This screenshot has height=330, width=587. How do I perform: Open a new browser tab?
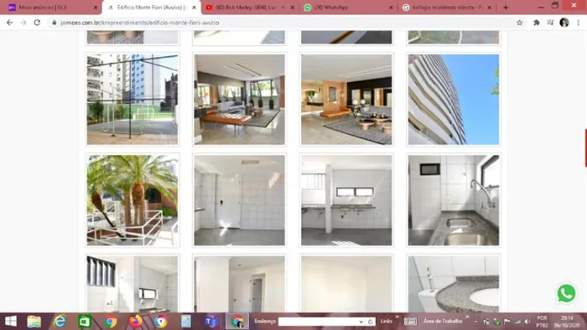(x=506, y=8)
